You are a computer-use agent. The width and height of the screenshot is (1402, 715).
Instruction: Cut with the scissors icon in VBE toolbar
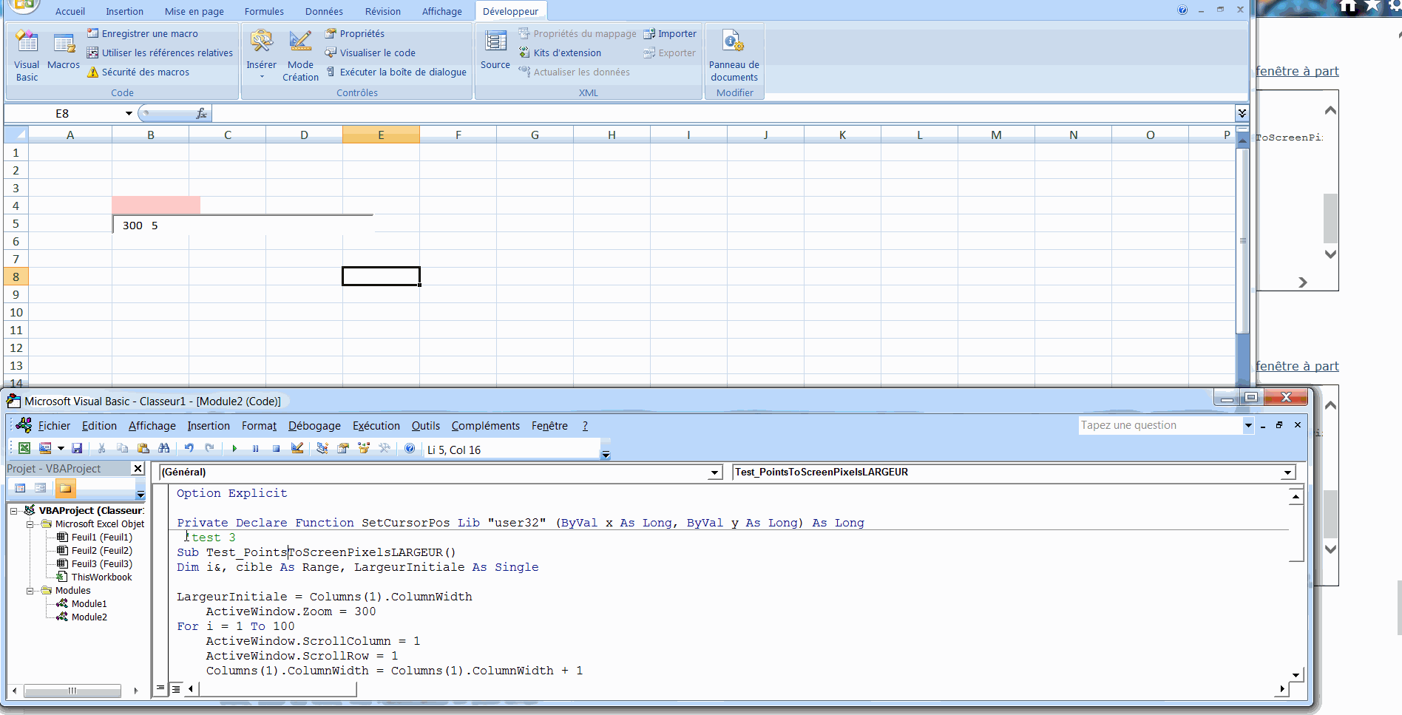click(102, 448)
